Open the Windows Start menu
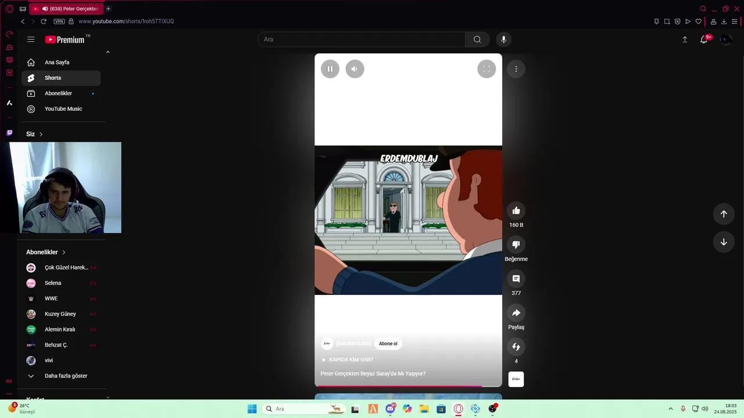Image resolution: width=744 pixels, height=418 pixels. 252,409
